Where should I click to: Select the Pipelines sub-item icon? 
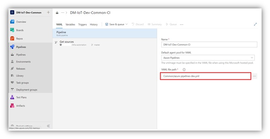(x=12, y=55)
